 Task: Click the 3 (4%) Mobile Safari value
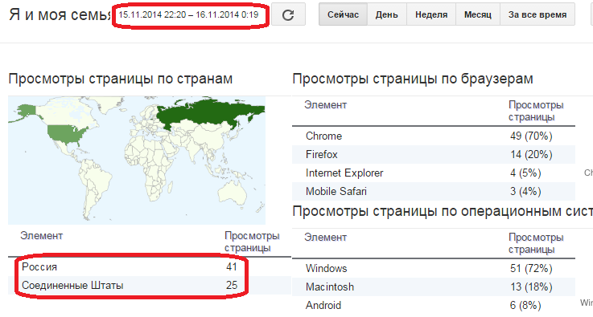tap(525, 191)
